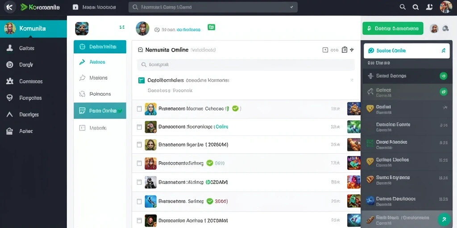
Task: Select the Komunita tab in left sidebar
Action: tap(33, 28)
